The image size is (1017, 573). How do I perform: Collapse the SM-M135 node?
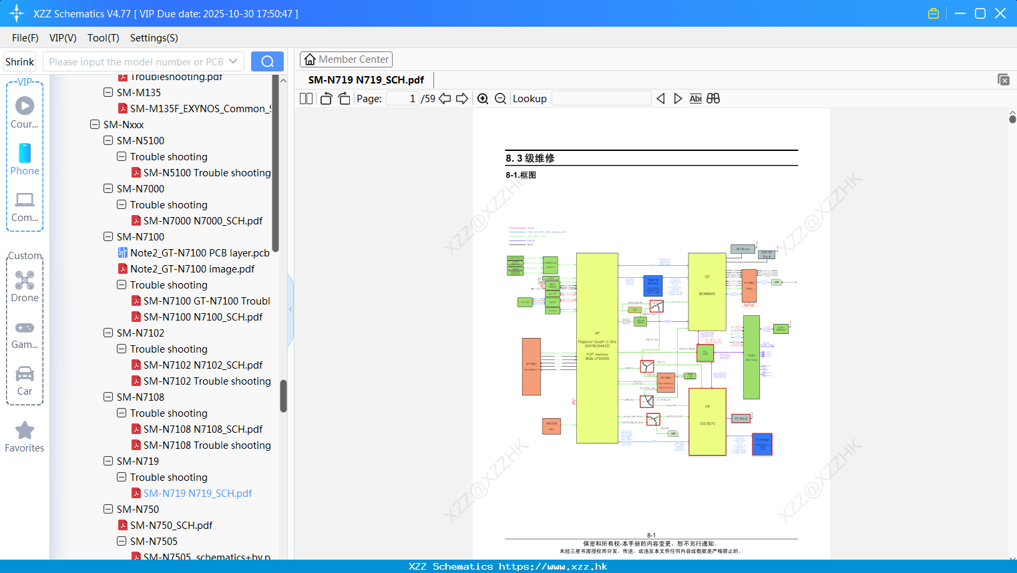pos(108,92)
